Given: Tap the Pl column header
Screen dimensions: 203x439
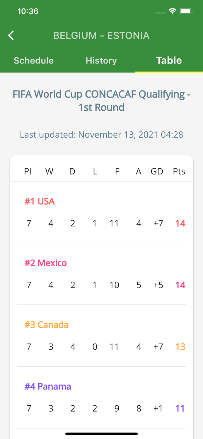Looking at the screenshot, I should (x=28, y=171).
